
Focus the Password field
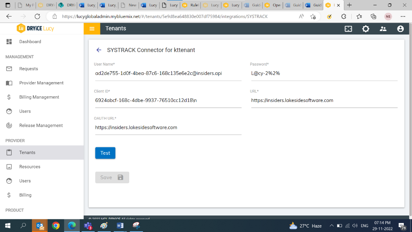tap(324, 73)
